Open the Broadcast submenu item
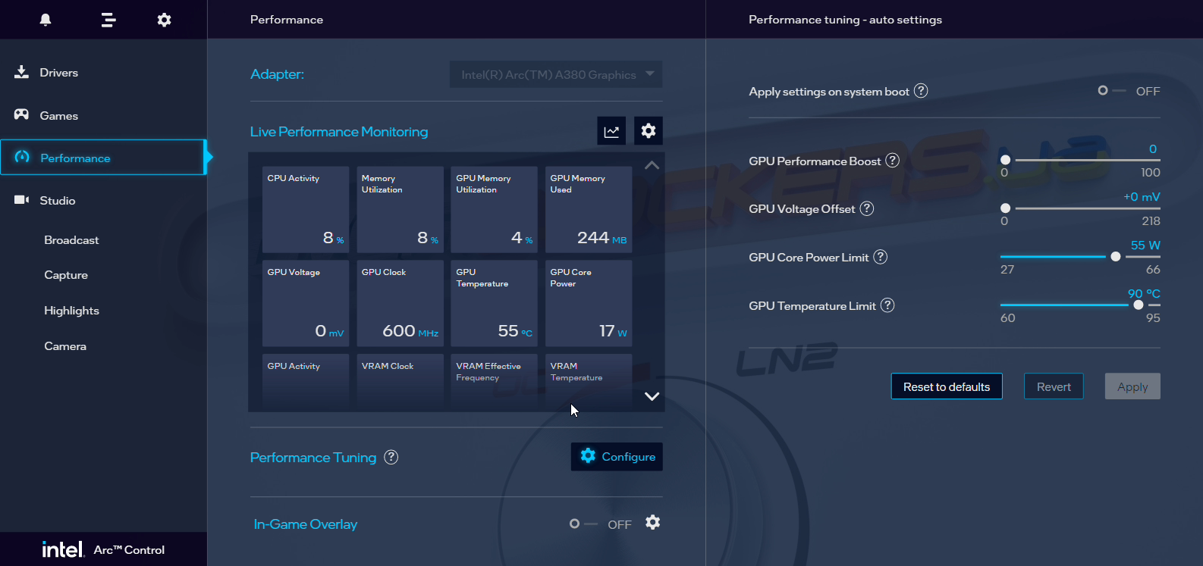 pyautogui.click(x=71, y=240)
